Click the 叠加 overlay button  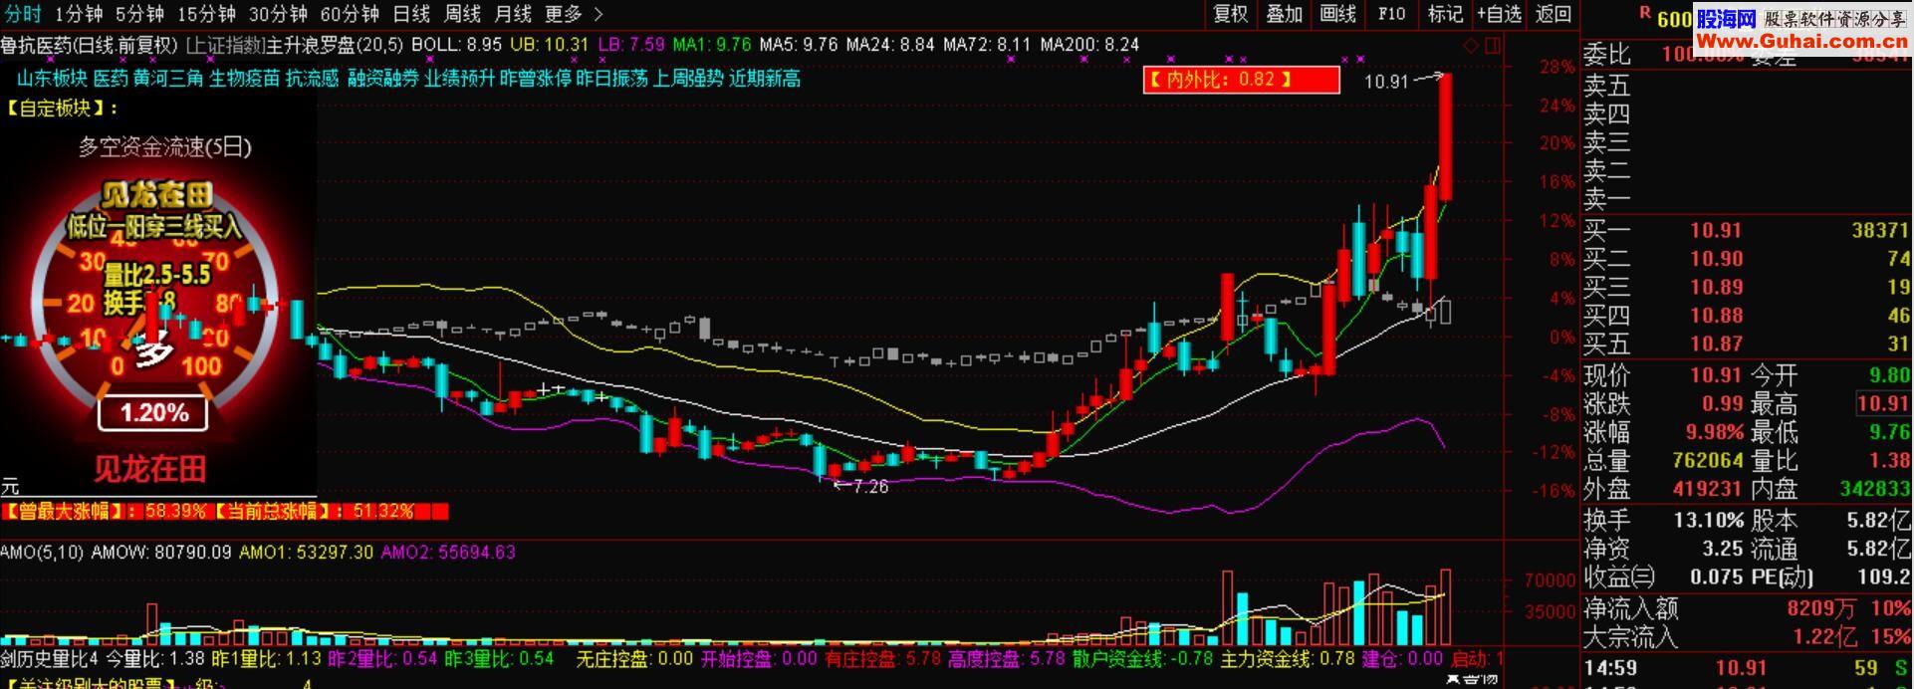coord(1284,14)
